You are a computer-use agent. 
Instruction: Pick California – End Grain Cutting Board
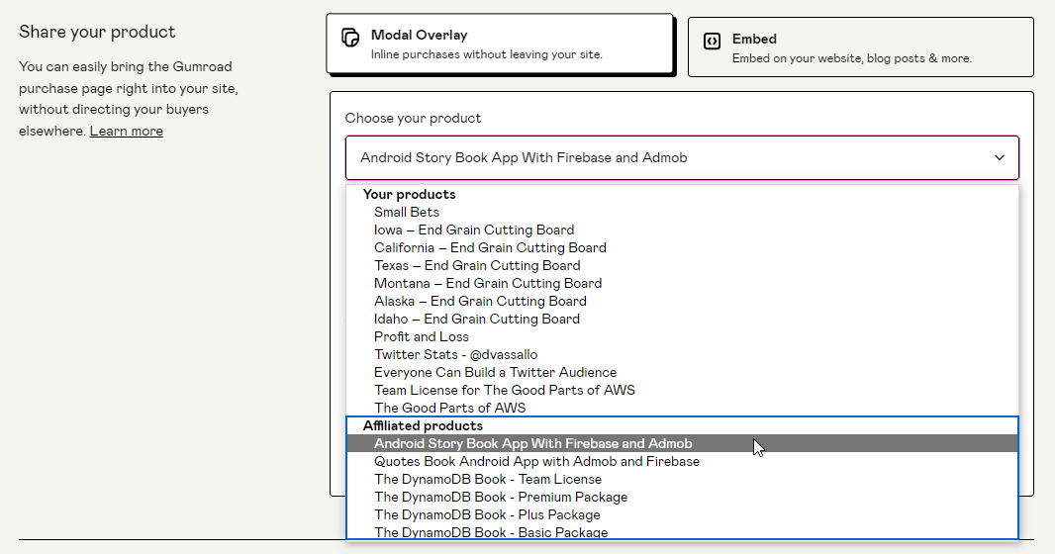[x=490, y=248]
